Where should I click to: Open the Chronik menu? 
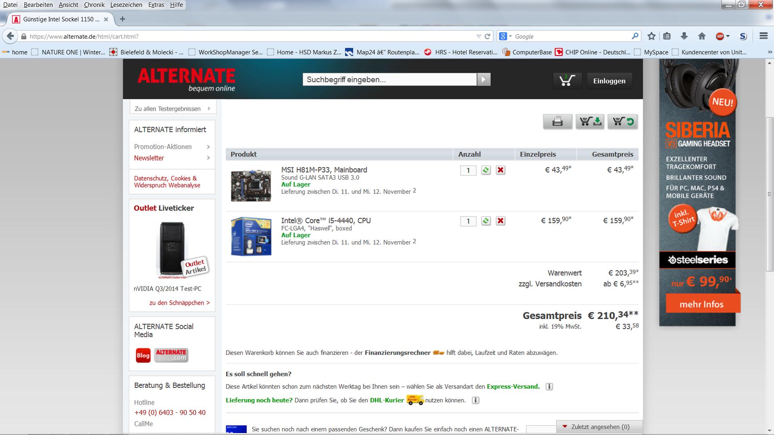(94, 5)
